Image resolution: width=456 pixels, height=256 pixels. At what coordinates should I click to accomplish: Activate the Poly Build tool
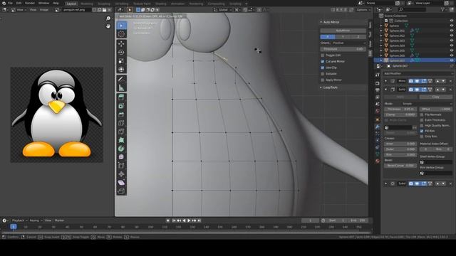tap(121, 140)
